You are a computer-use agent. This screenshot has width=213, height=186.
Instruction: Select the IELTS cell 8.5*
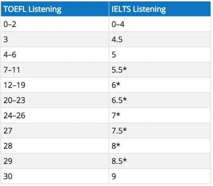(x=160, y=161)
